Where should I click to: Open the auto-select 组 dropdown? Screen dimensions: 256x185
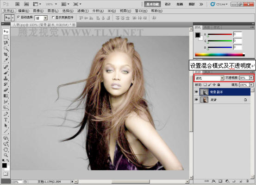tap(41, 18)
